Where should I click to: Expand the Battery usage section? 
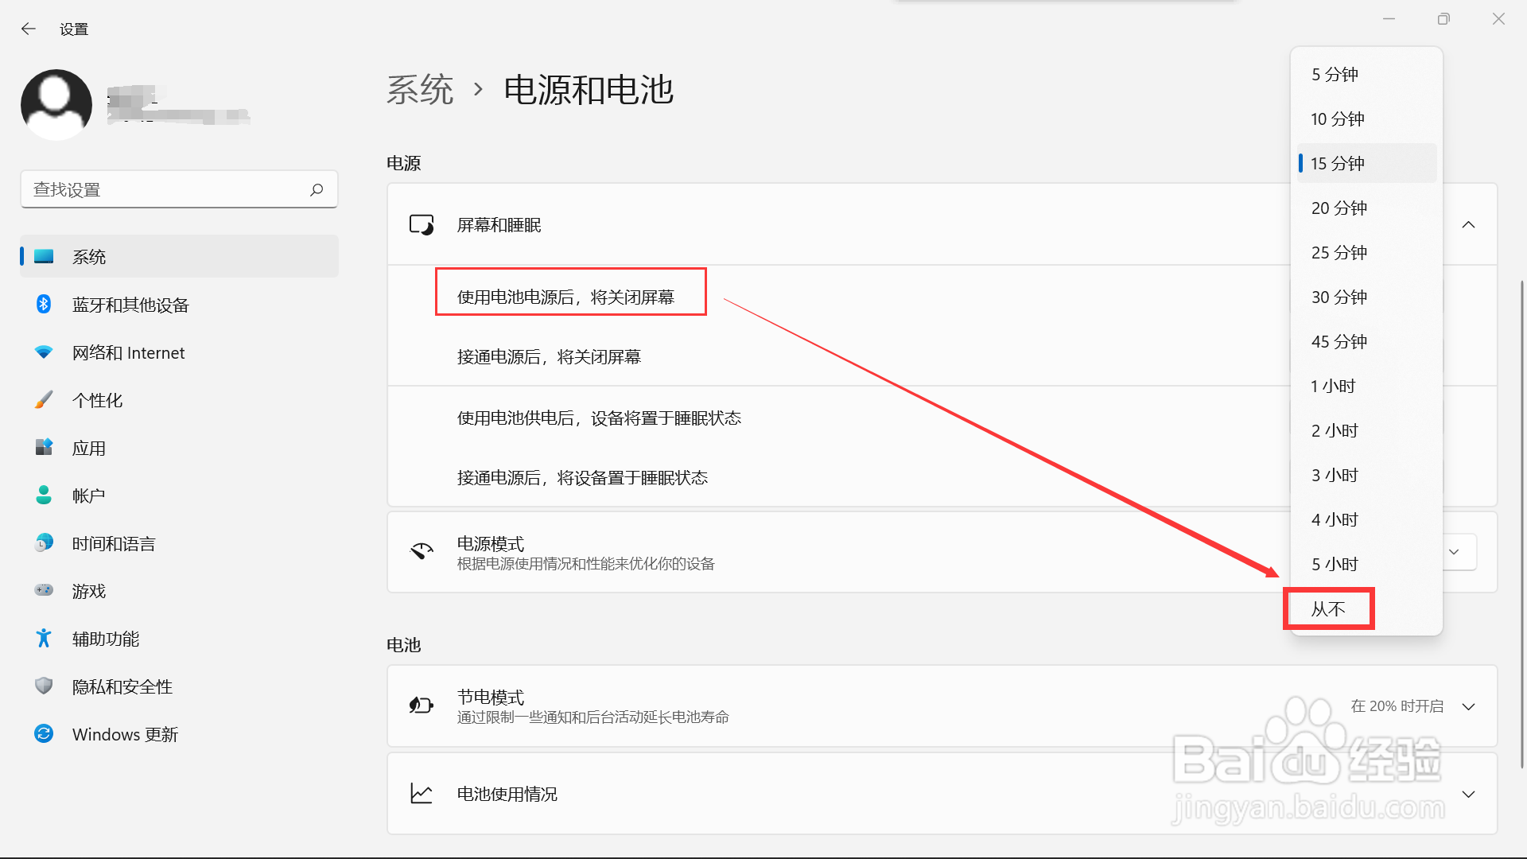[1468, 793]
